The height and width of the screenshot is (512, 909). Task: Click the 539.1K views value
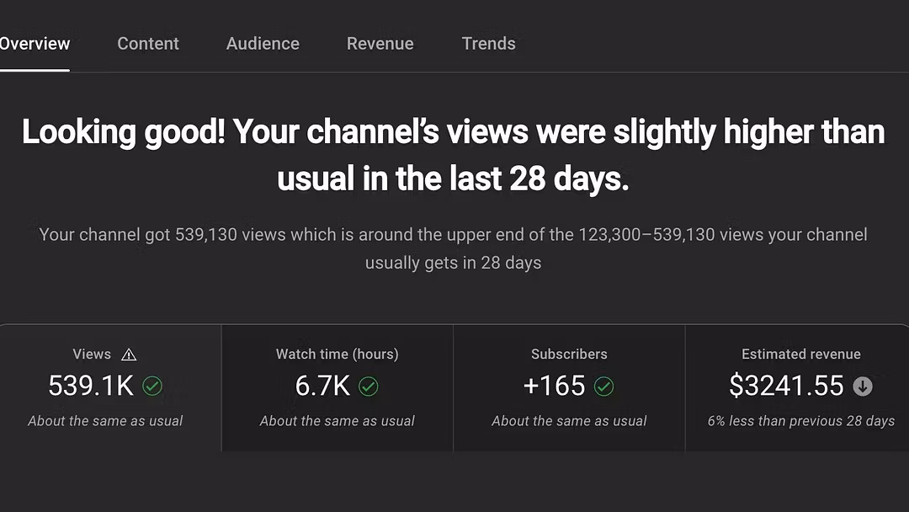[91, 386]
